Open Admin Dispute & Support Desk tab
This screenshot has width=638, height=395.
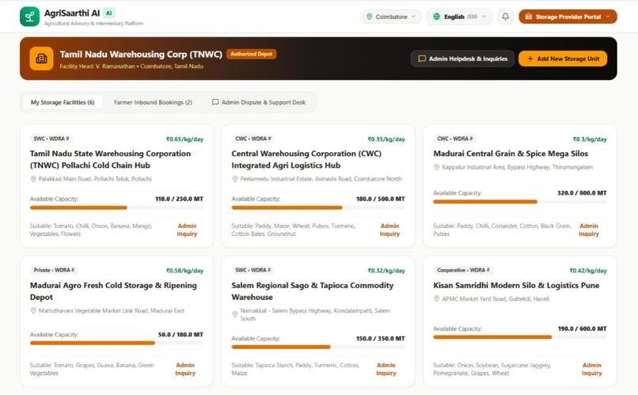pyautogui.click(x=259, y=102)
